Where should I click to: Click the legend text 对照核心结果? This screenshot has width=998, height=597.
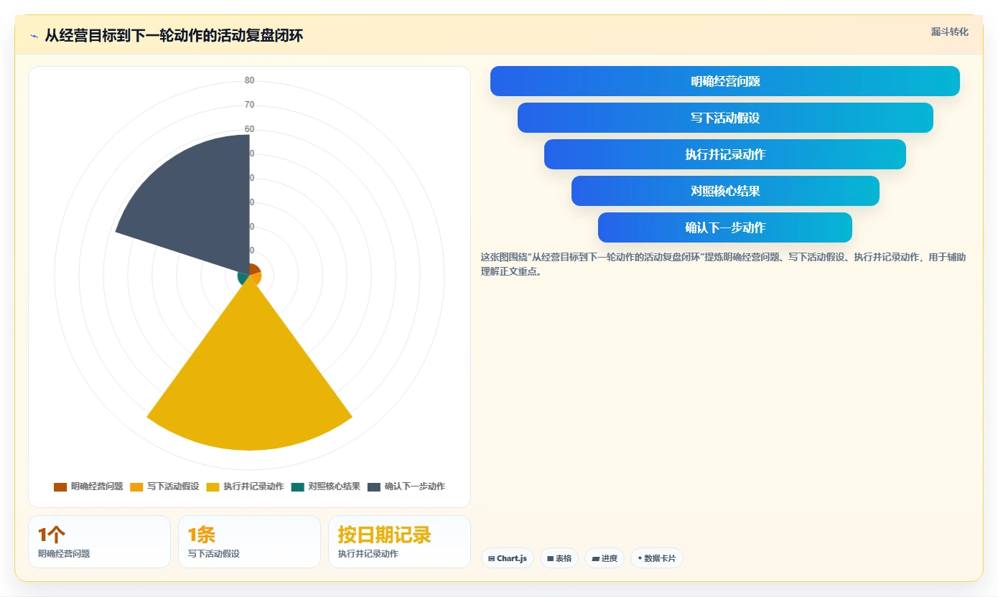[335, 486]
